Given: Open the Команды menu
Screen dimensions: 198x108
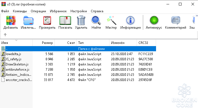Looking at the screenshot, I should tap(20, 11).
